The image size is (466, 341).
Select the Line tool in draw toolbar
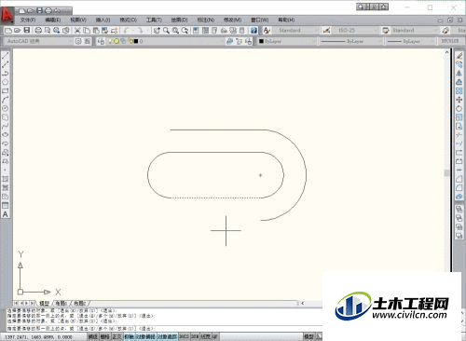6,56
